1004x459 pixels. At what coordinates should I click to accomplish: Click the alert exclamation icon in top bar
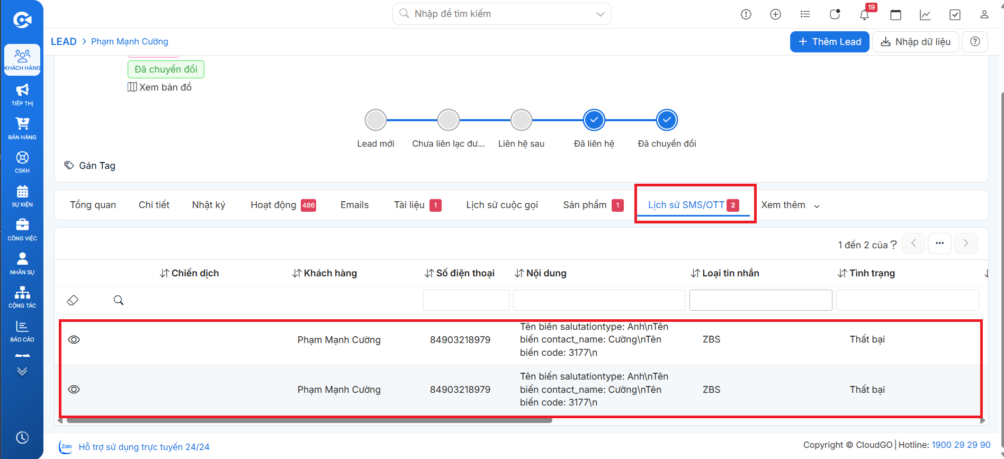(x=746, y=14)
